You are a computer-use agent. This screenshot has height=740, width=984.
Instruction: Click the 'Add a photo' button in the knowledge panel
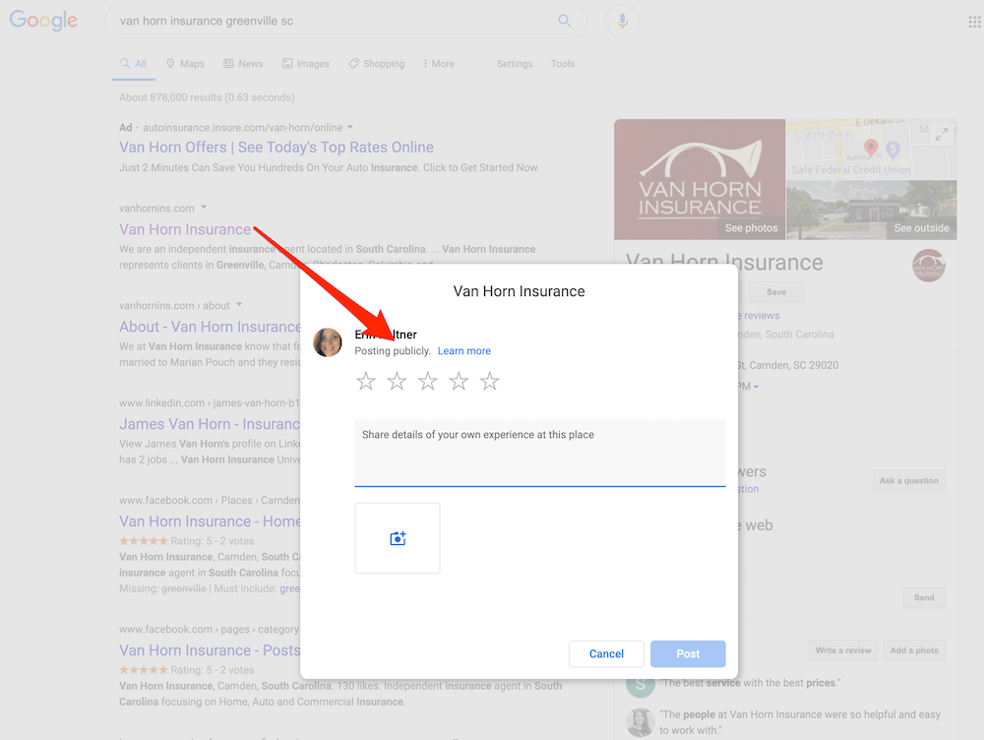point(914,650)
